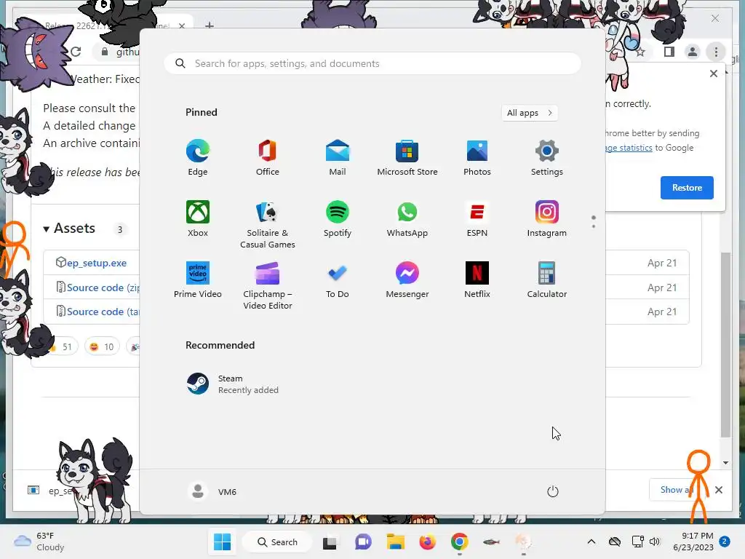Viewport: 745px width, 559px height.
Task: Open the Chat app on taskbar
Action: [363, 542]
